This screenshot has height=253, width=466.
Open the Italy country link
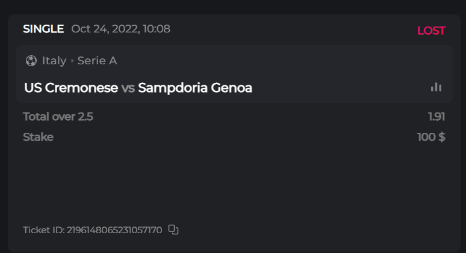point(54,61)
